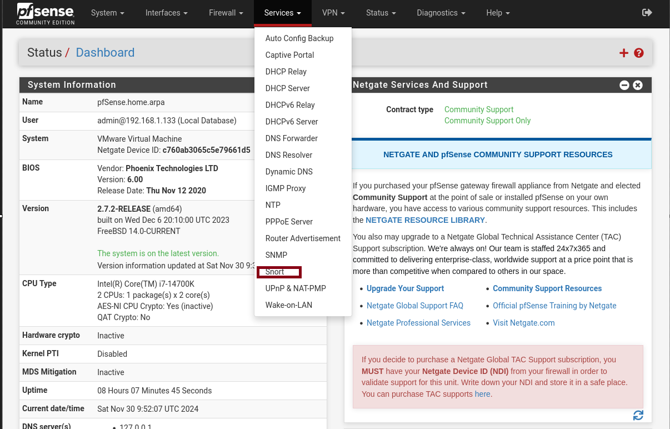This screenshot has height=429, width=670.
Task: Open the red help question-mark icon
Action: [639, 53]
